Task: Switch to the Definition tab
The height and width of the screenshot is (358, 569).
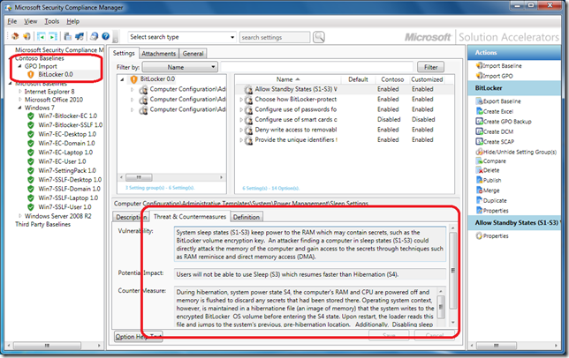Action: [x=247, y=216]
